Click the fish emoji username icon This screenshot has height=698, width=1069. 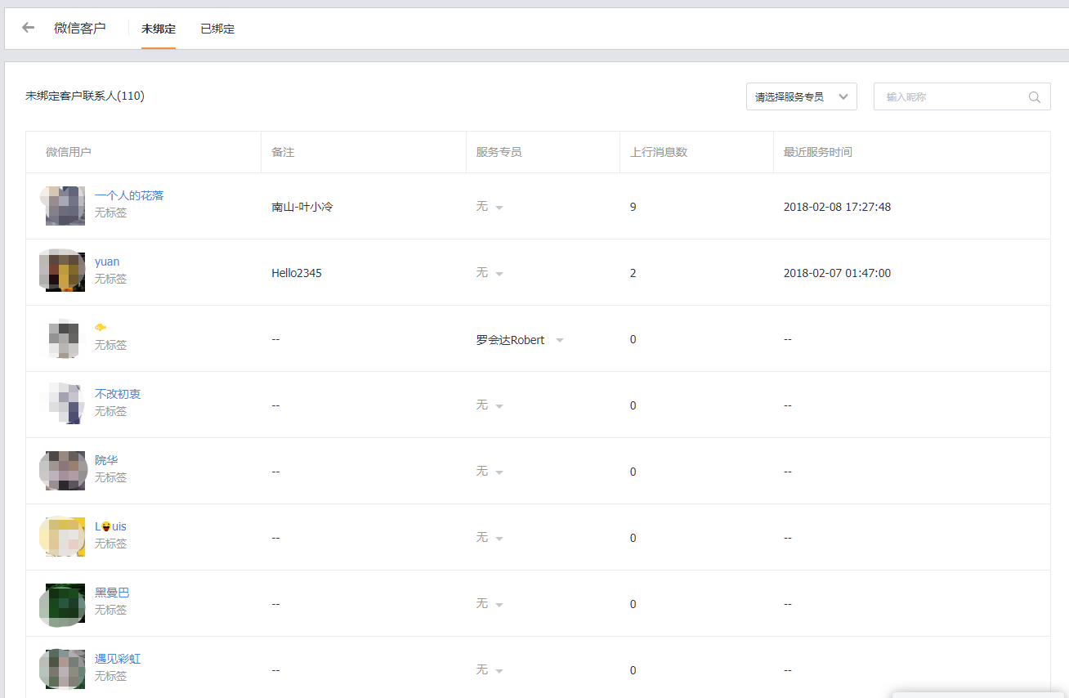pos(101,328)
